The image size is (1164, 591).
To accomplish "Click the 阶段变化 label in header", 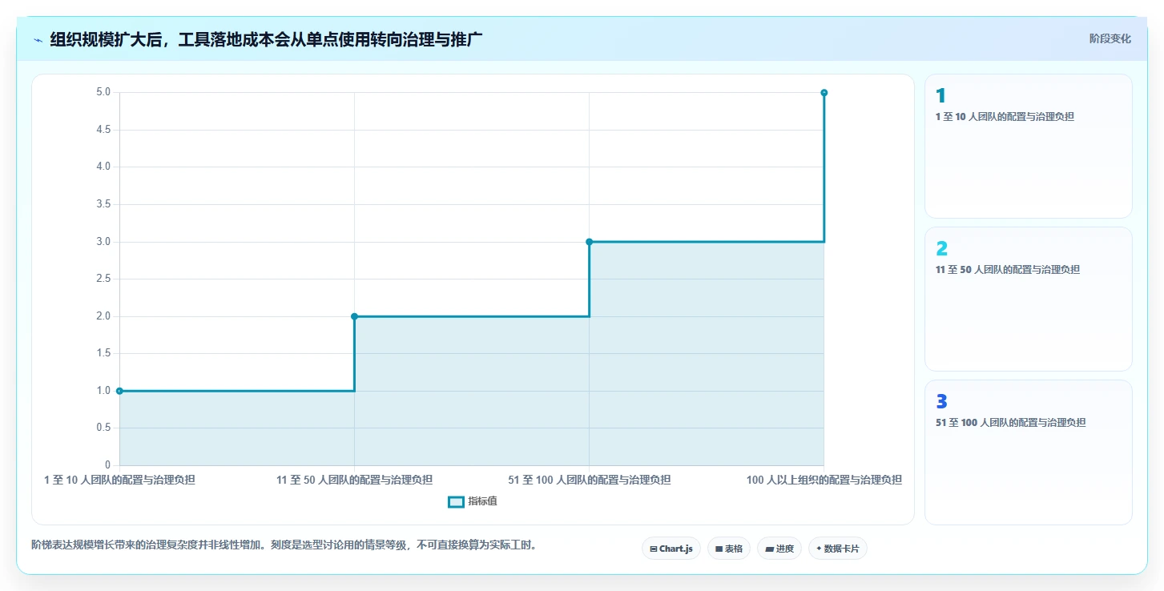I will (1110, 38).
